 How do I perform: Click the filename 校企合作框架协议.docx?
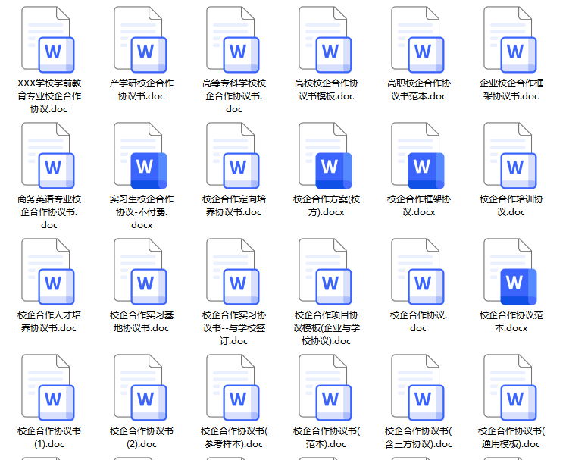[419, 205]
